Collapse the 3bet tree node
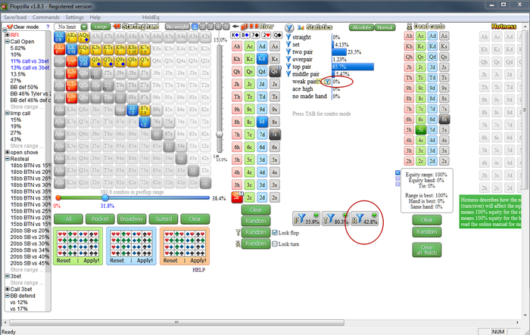The width and height of the screenshot is (530, 335). click(x=7, y=276)
